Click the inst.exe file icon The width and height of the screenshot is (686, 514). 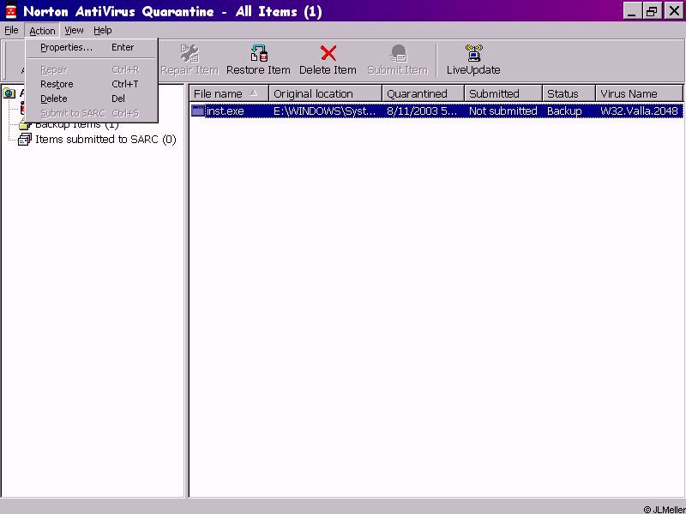pyautogui.click(x=198, y=111)
